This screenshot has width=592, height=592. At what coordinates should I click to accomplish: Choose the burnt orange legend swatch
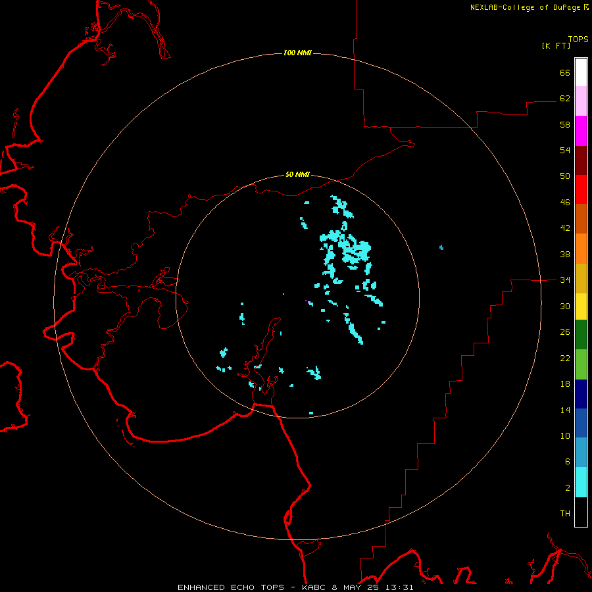tap(581, 219)
